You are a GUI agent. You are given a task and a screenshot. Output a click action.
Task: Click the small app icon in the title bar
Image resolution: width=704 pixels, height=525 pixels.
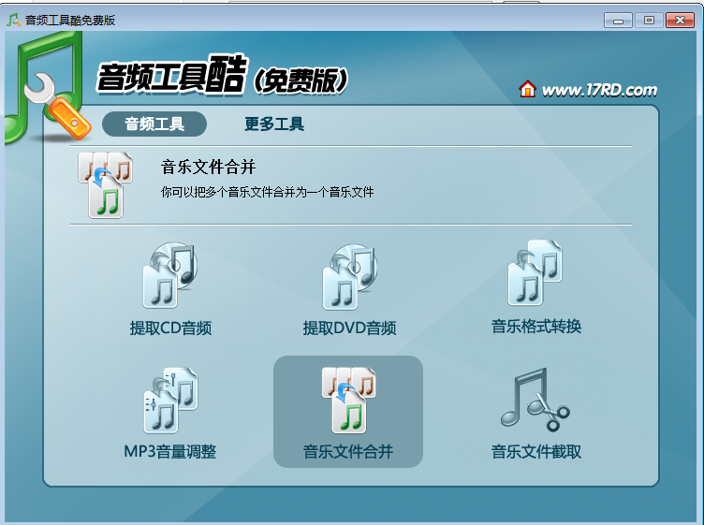pos(12,20)
